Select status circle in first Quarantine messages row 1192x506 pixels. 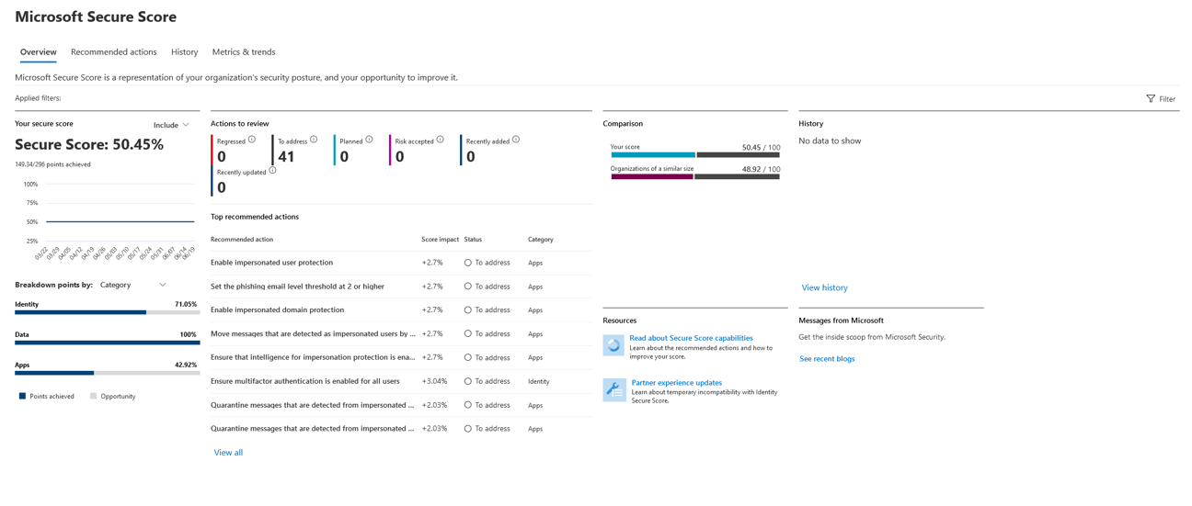pyautogui.click(x=468, y=405)
